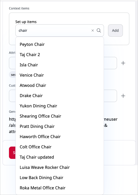Image resolution: width=138 pixels, height=195 pixels.
Task: Pick Shearing Office Chair
Action: [x=60, y=116]
